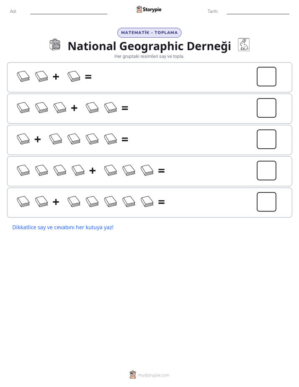Click the equals sign in row four

click(x=161, y=170)
